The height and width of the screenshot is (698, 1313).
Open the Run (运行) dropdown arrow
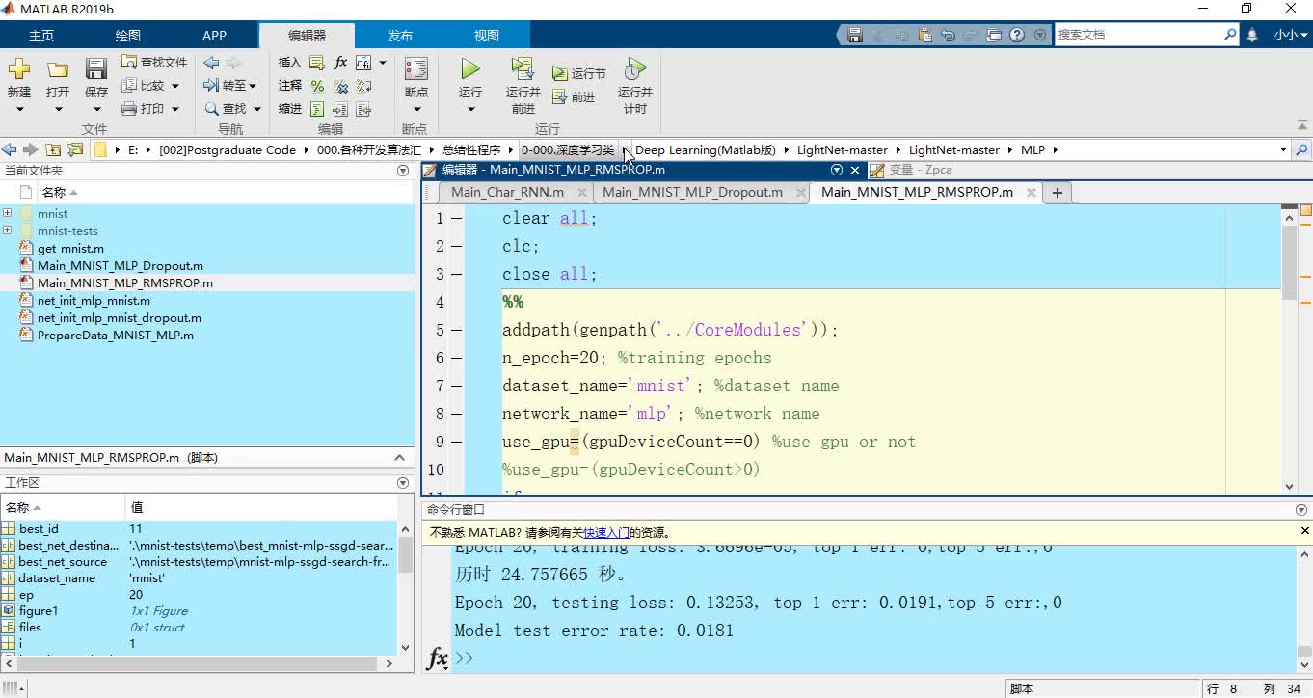[x=470, y=109]
